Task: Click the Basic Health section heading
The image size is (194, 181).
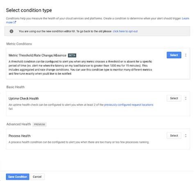Action: 16,87
